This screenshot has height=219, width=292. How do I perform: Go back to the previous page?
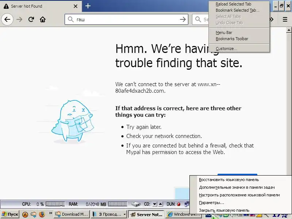7,19
